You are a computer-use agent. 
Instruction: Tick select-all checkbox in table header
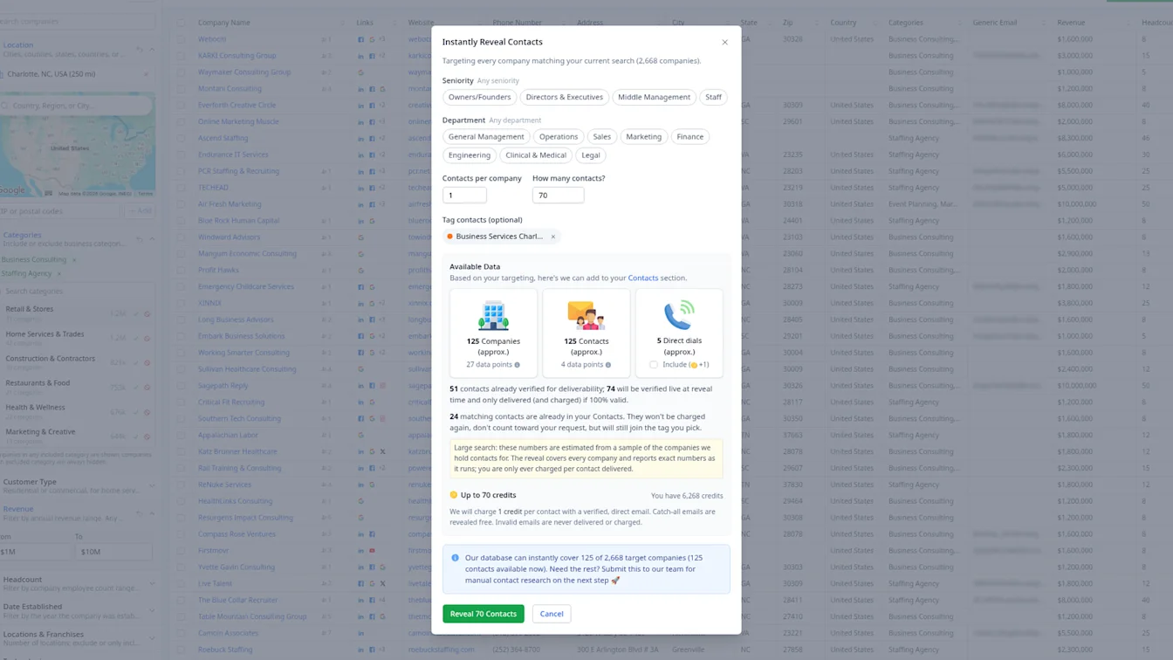[x=181, y=23]
